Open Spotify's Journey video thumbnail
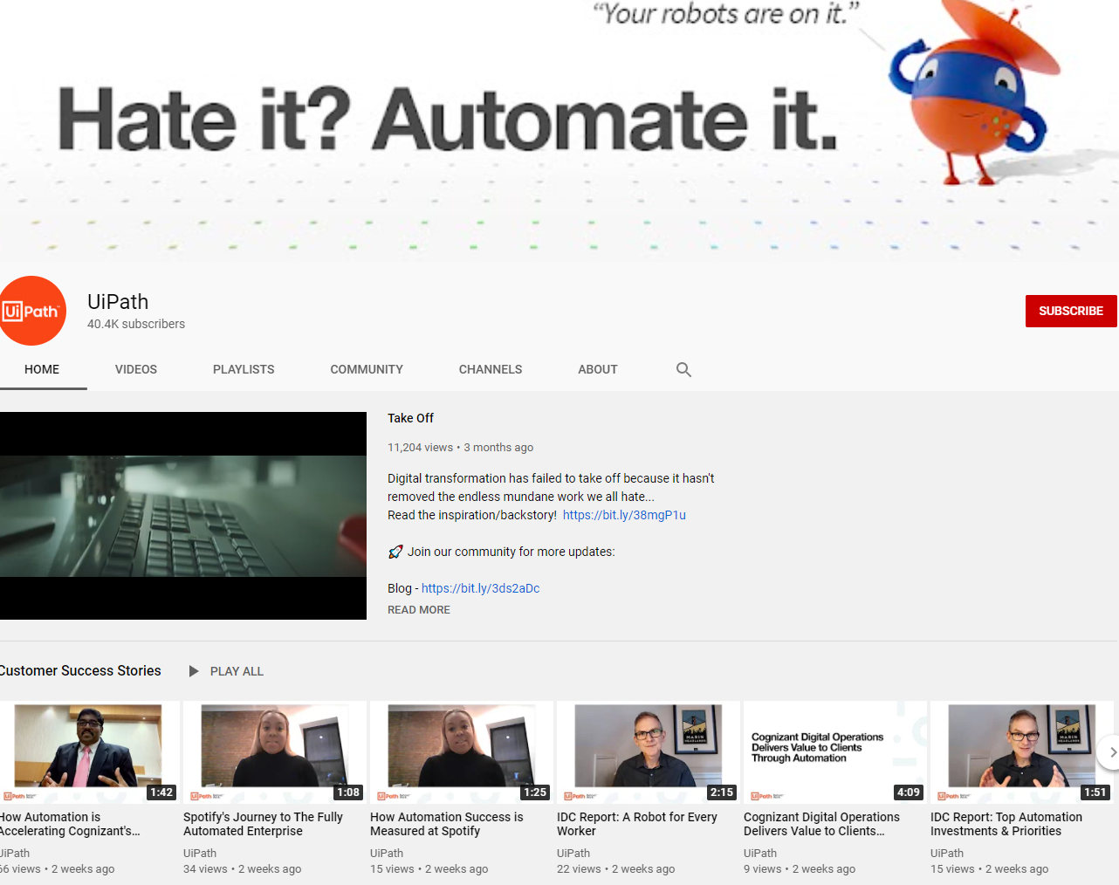Image resolution: width=1119 pixels, height=885 pixels. point(274,751)
